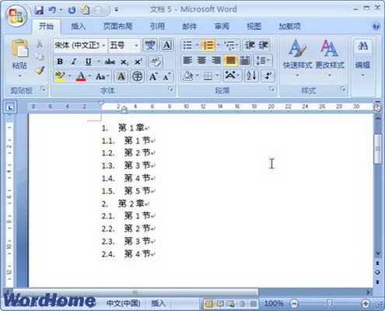Switch to the 页面布局 tab
Image resolution: width=385 pixels, height=311 pixels.
pos(118,26)
